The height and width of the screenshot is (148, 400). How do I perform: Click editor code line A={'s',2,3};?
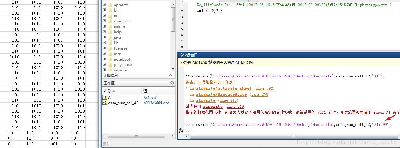click(x=209, y=11)
